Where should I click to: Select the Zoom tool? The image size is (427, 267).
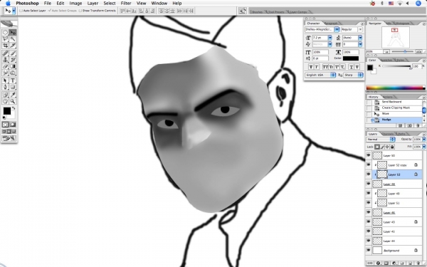point(13,101)
